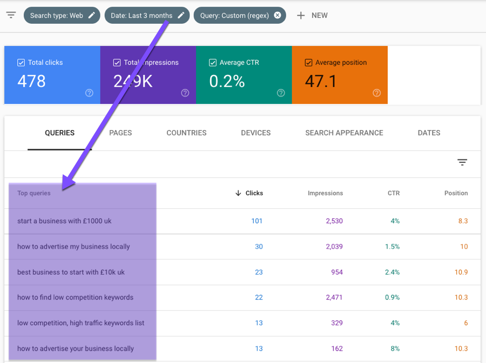
Task: Toggle the Total clicks checkbox
Action: [x=21, y=63]
